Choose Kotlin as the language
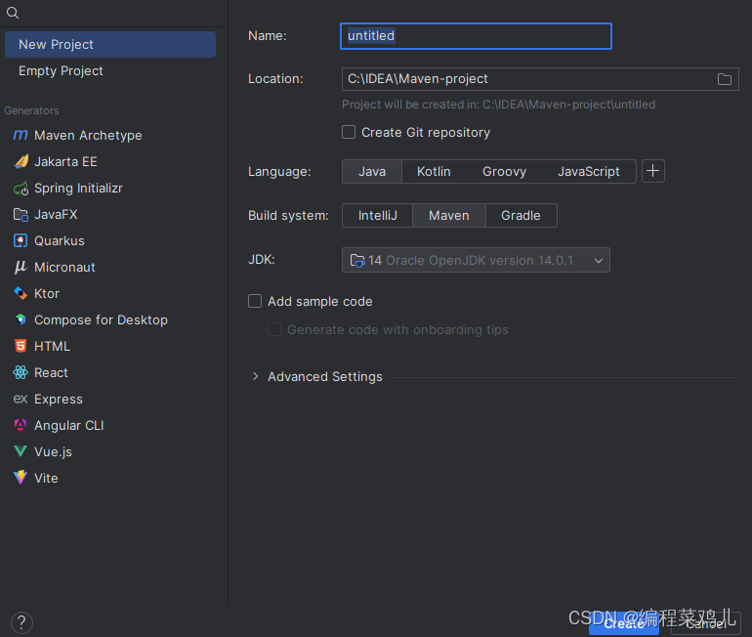The height and width of the screenshot is (637, 752). tap(434, 172)
